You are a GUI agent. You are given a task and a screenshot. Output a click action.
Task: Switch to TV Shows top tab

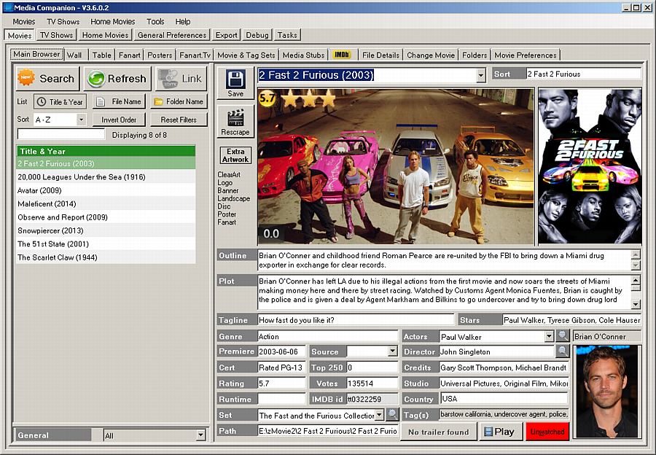click(56, 35)
